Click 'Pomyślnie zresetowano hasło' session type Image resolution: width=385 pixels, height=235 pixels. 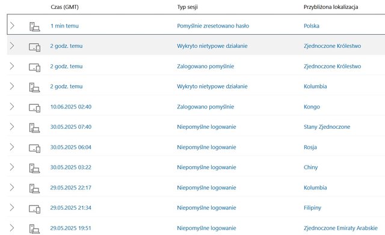213,26
